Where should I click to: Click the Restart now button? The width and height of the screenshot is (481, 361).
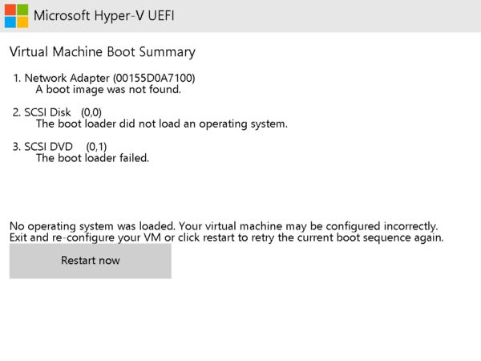pyautogui.click(x=90, y=261)
